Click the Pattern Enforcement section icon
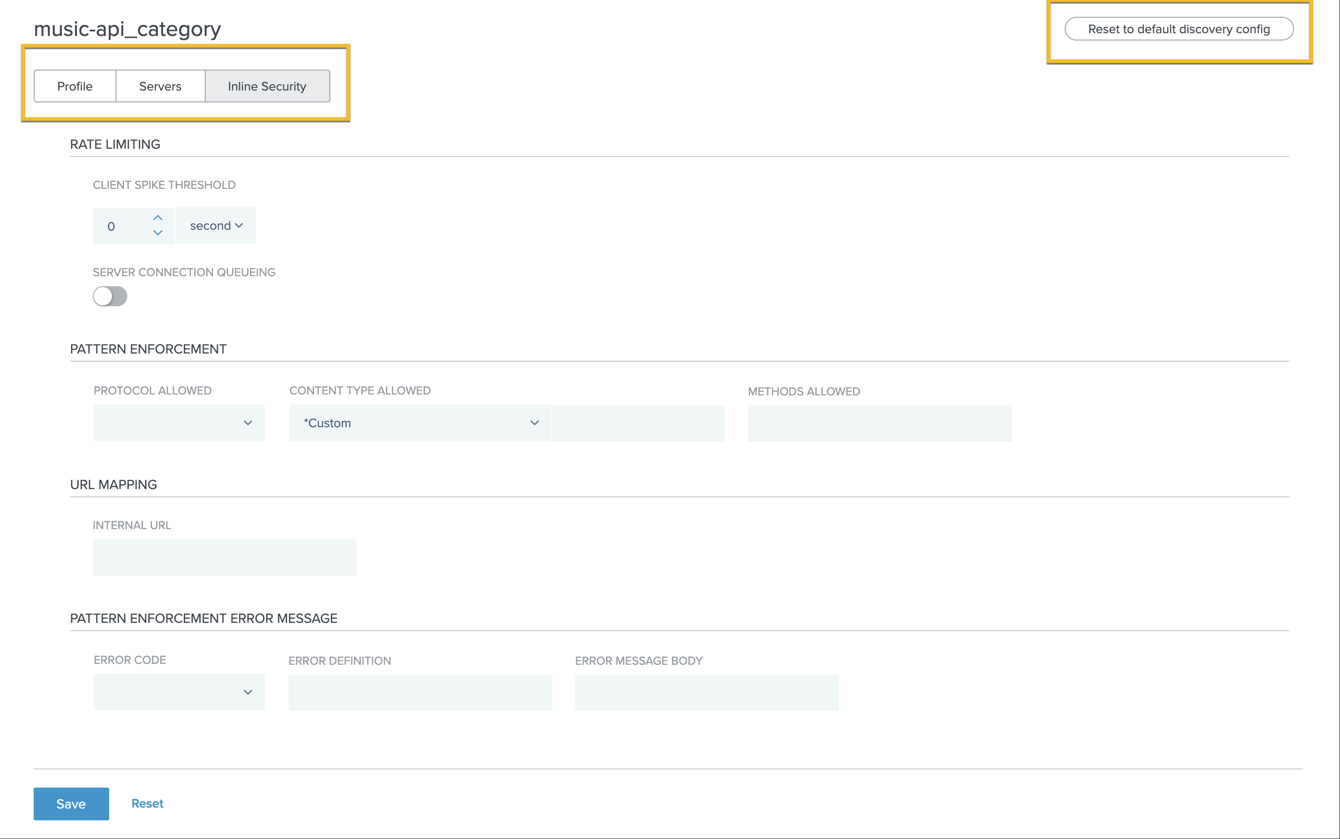The height and width of the screenshot is (839, 1340). [148, 348]
